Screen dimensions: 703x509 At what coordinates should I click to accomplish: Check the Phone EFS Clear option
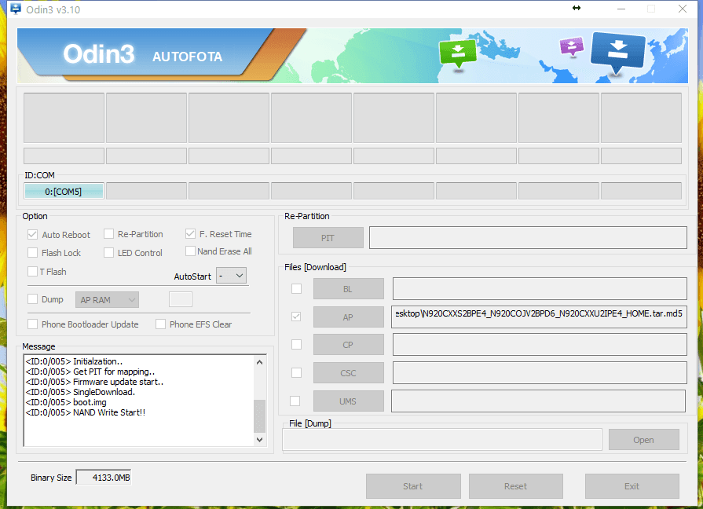tap(160, 324)
